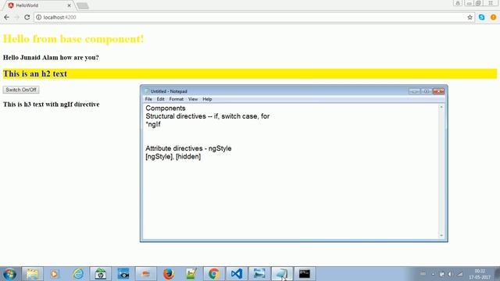The width and height of the screenshot is (500, 281).
Task: Open a new browser tab
Action: 83,5
